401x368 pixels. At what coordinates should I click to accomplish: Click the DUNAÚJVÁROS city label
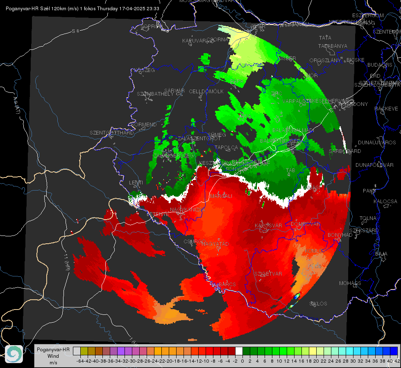(x=377, y=143)
